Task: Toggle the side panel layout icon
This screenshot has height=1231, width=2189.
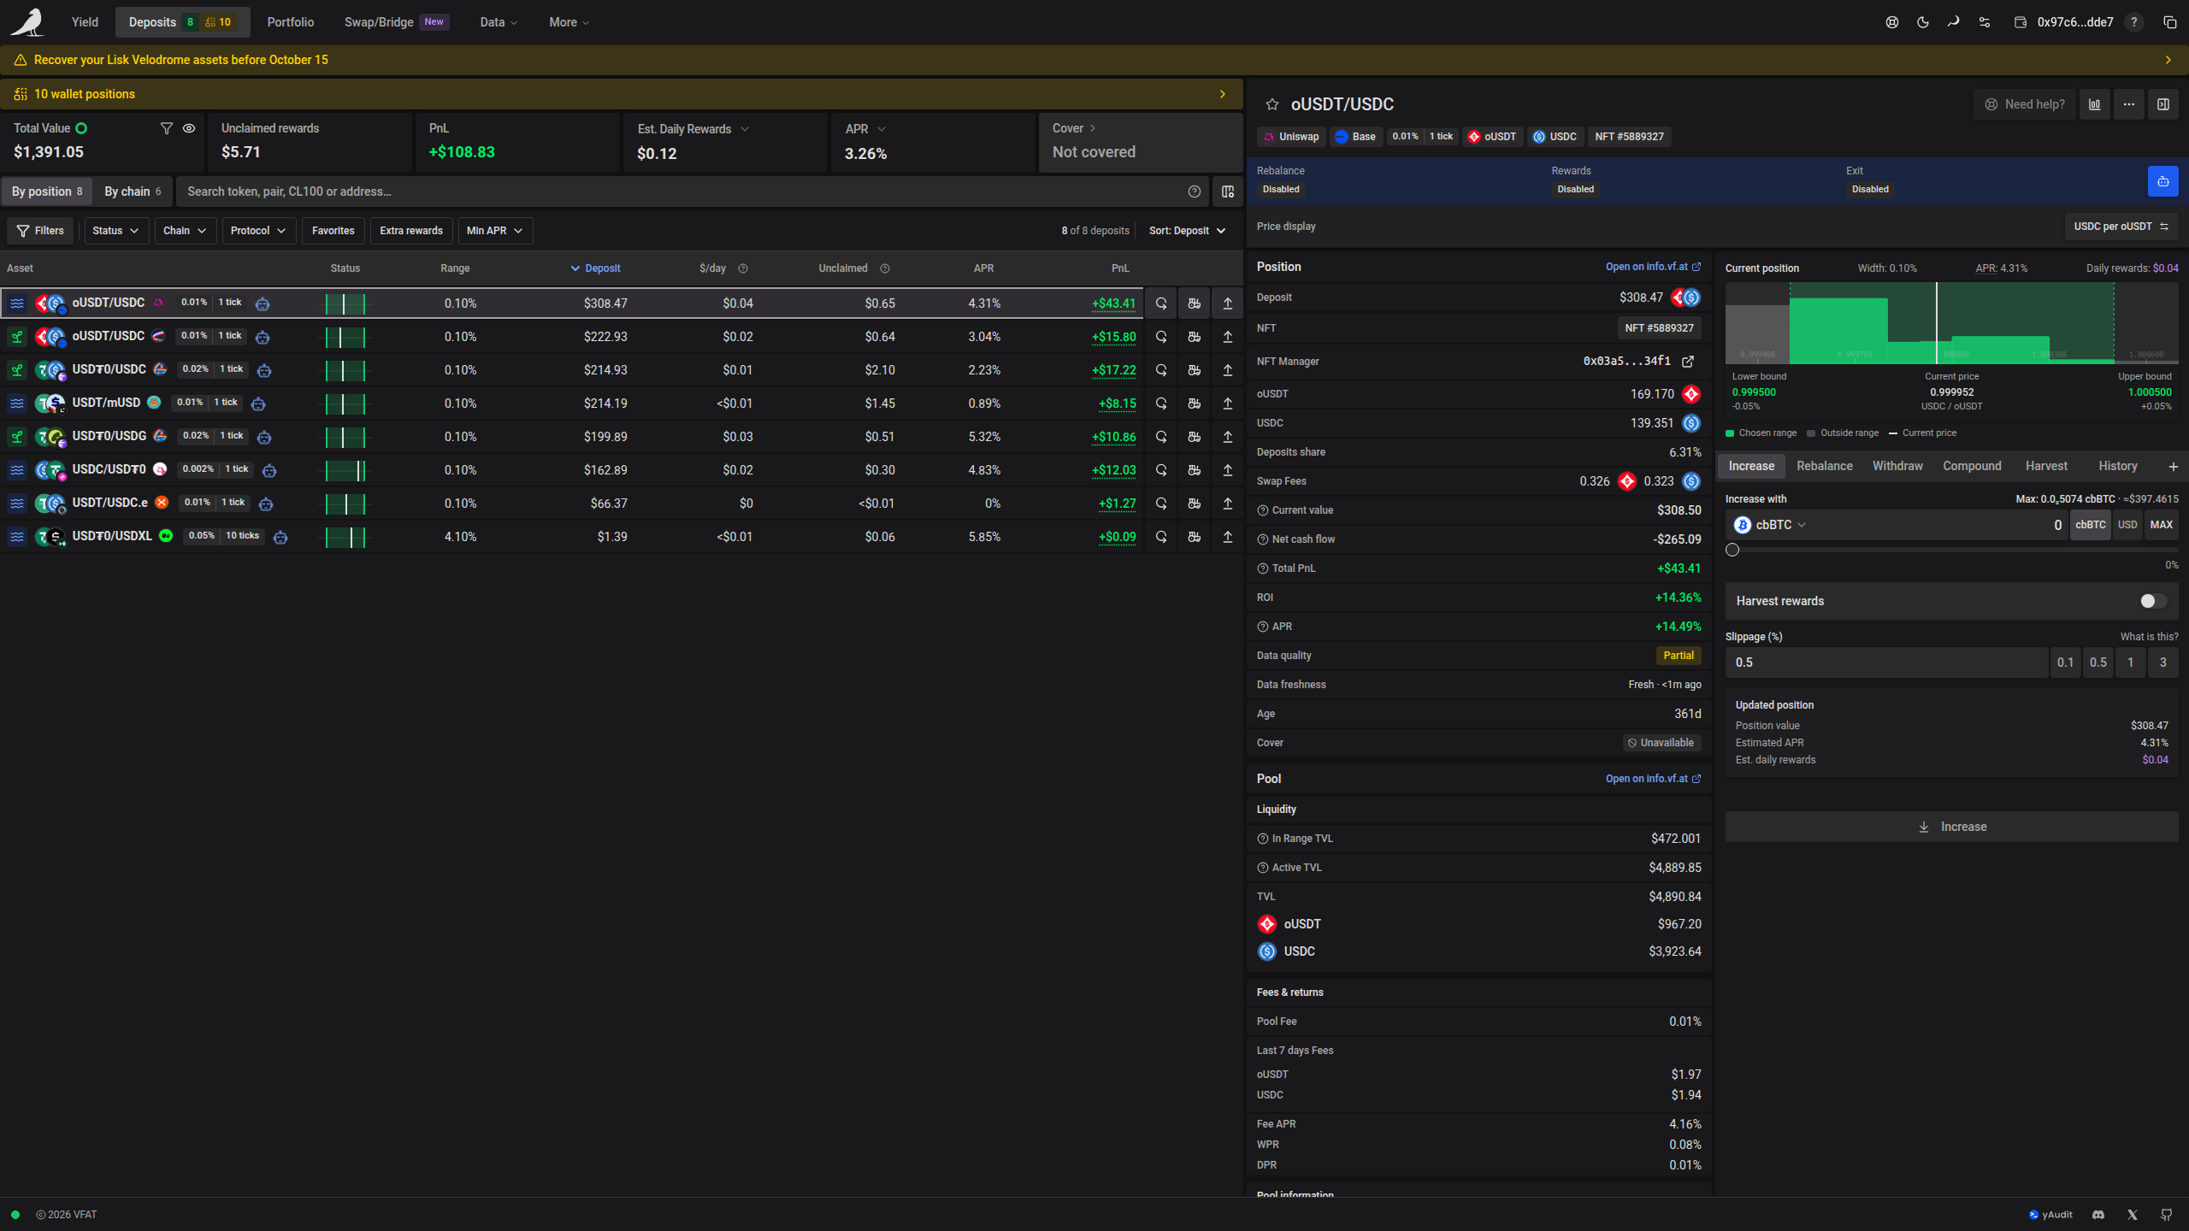Action: tap(2163, 104)
